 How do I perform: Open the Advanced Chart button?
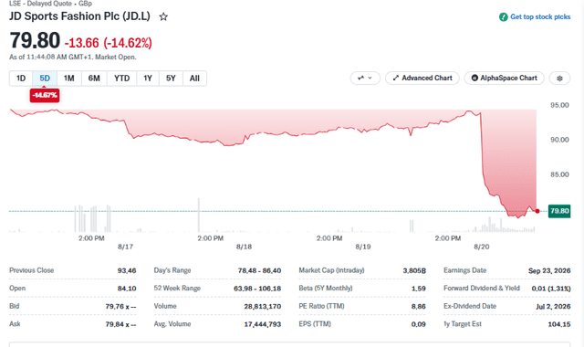click(x=422, y=79)
